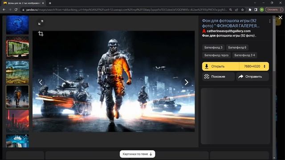Toggle the browser side panel icon

(x=256, y=10)
